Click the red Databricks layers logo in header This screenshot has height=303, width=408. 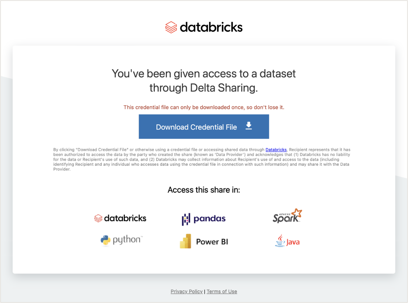tap(171, 27)
